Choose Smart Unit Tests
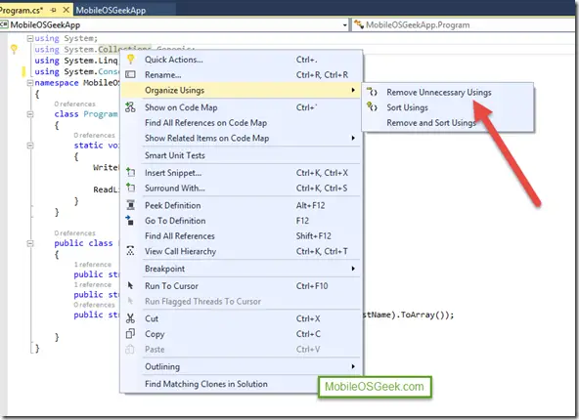This screenshot has width=579, height=420. [242, 155]
